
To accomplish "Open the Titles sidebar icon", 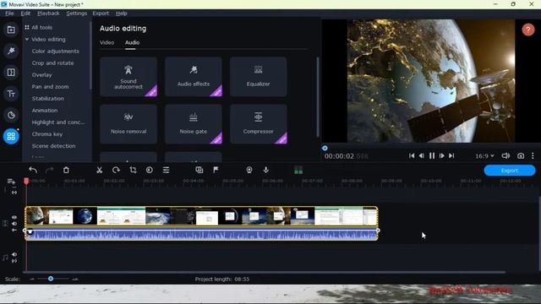I will coord(11,94).
